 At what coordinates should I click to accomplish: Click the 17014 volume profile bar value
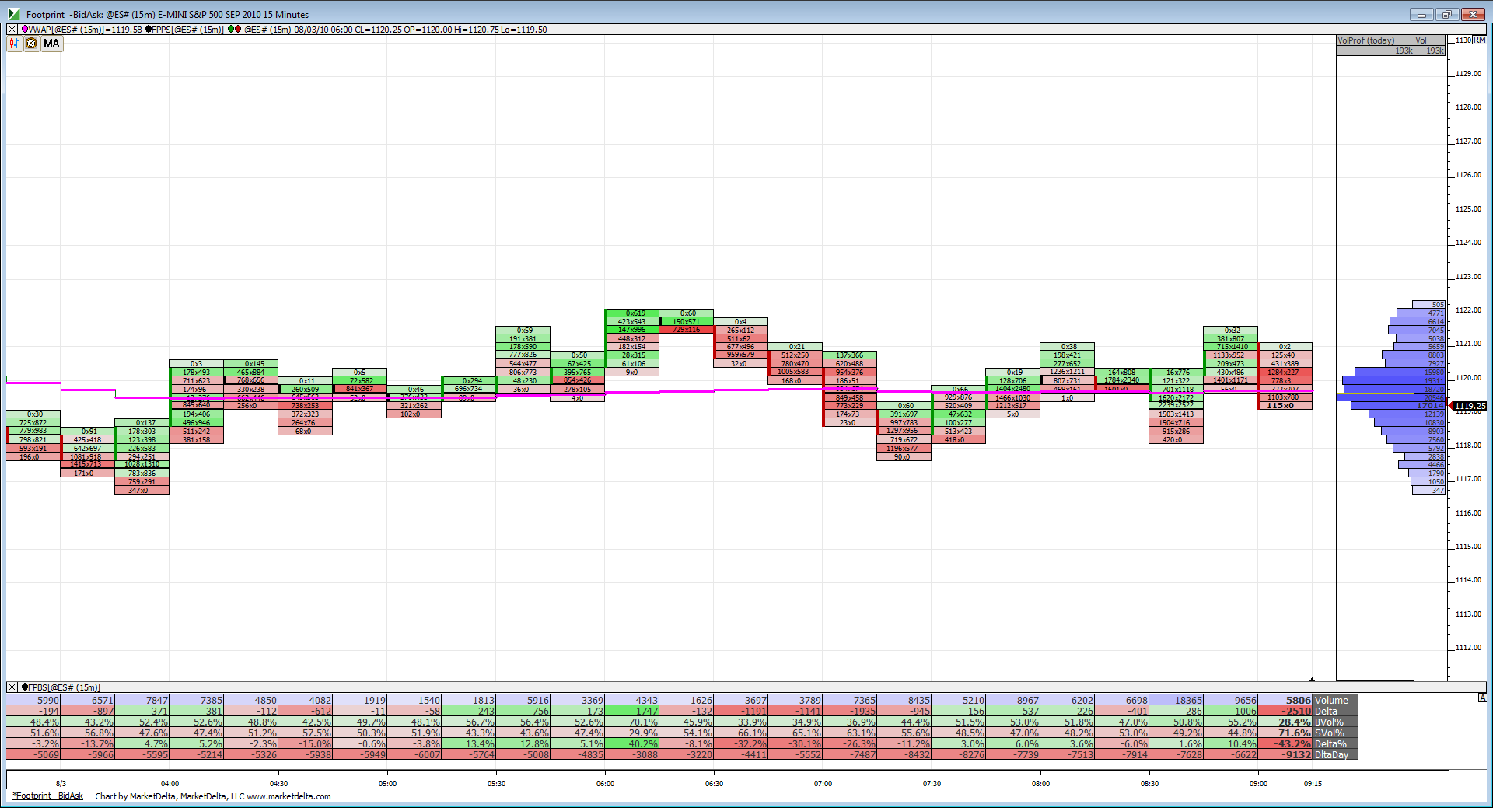[x=1430, y=406]
